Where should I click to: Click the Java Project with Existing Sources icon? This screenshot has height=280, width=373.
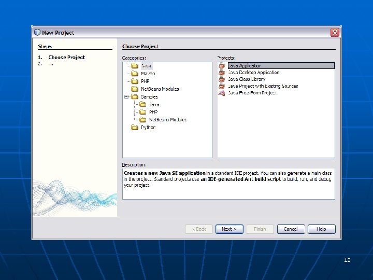[x=222, y=86]
